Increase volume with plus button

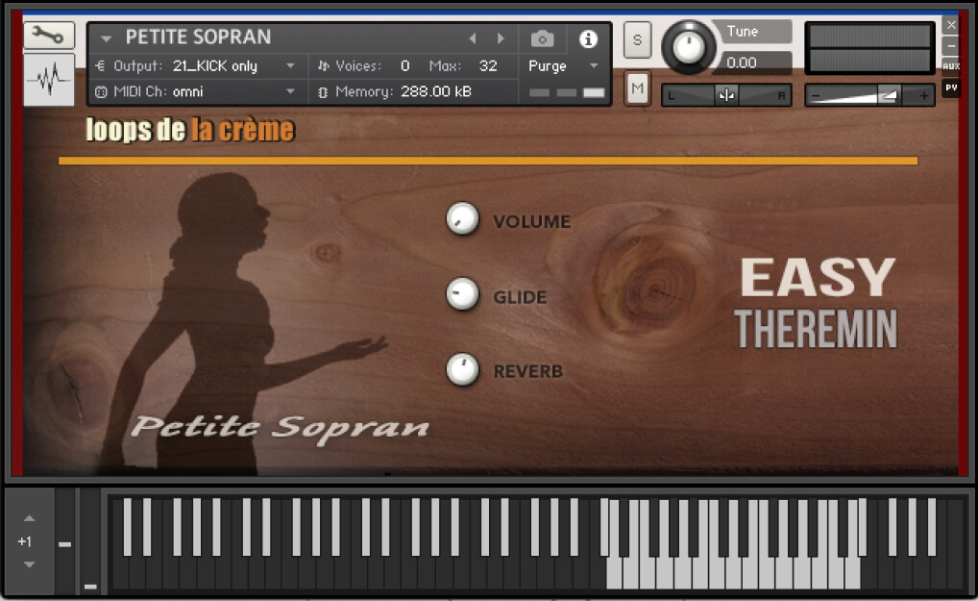[924, 96]
